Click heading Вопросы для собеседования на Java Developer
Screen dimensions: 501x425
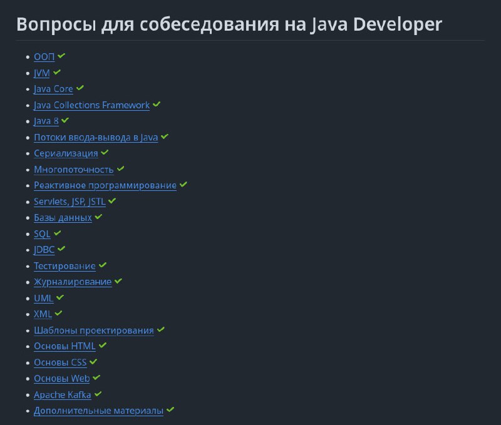tap(229, 24)
